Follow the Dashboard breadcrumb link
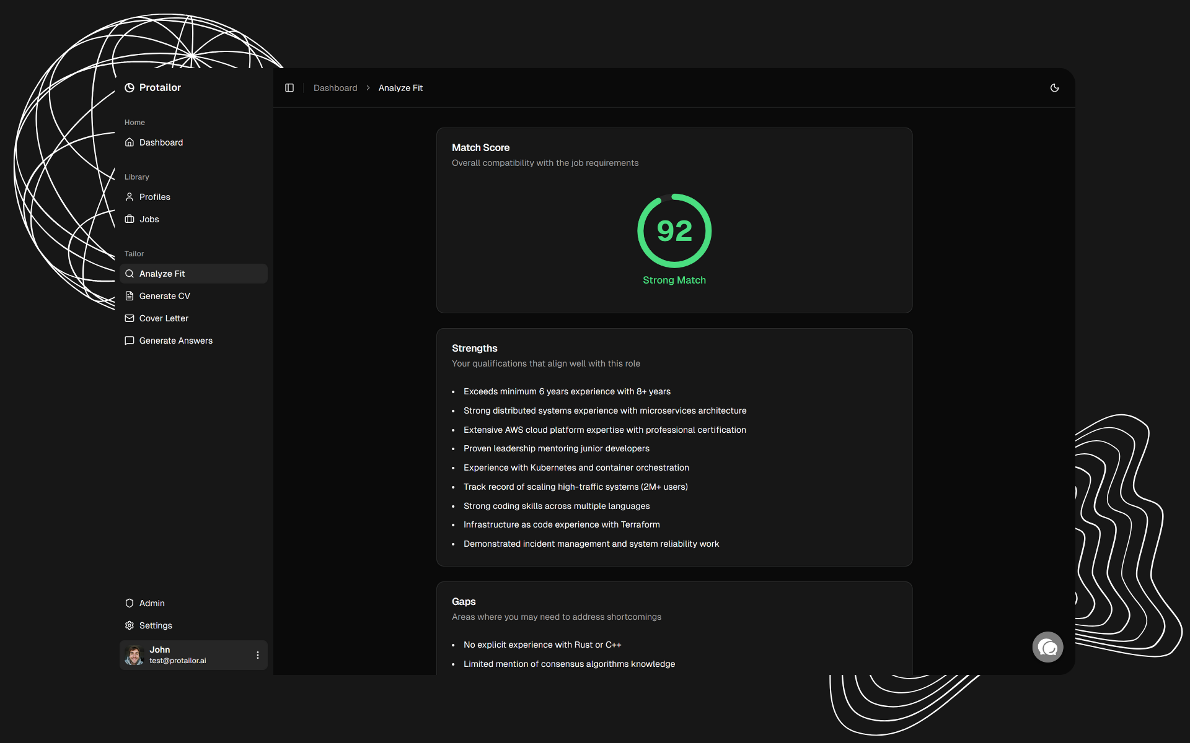Screen dimensions: 1190x743 coord(335,87)
